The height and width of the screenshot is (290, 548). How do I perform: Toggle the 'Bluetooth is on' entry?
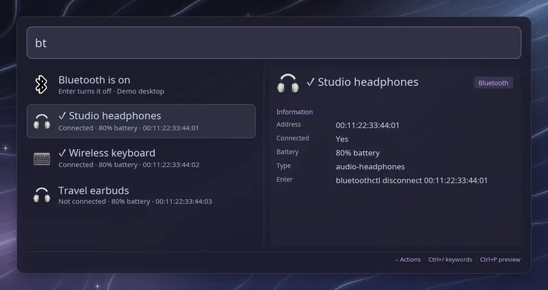pyautogui.click(x=141, y=84)
